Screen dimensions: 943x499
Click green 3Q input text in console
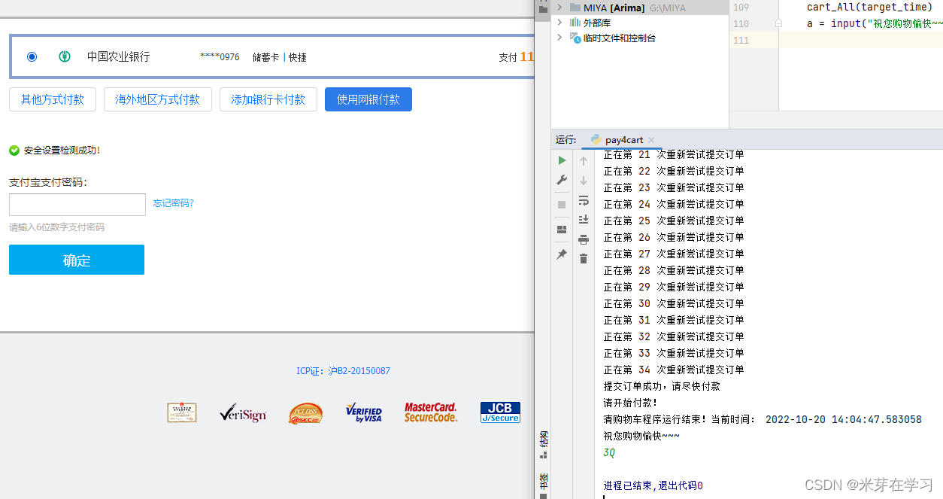tap(609, 452)
